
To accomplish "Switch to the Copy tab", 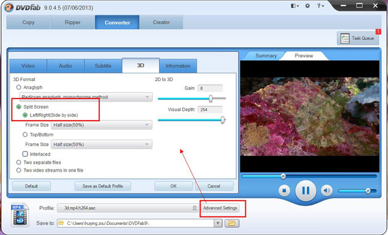I will click(29, 22).
